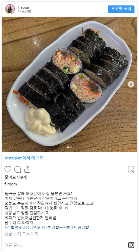Go to next photo with the right arrow

pos(131,84)
